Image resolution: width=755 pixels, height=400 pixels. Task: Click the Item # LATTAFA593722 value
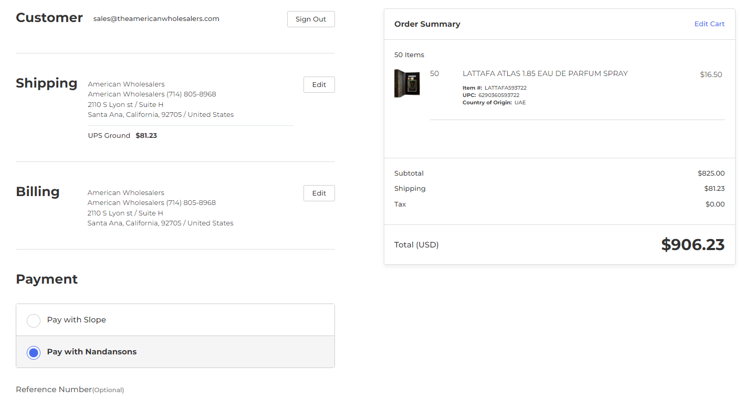point(506,88)
